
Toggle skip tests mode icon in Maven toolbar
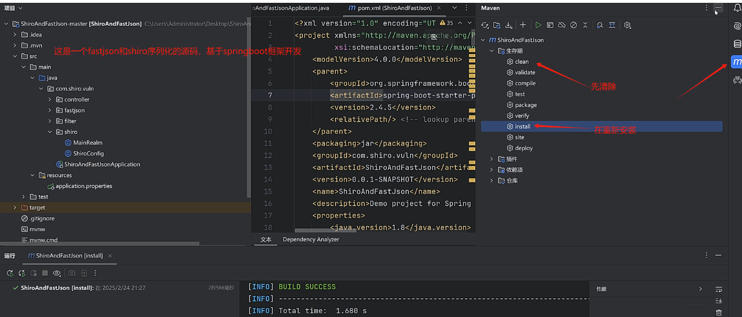point(573,25)
